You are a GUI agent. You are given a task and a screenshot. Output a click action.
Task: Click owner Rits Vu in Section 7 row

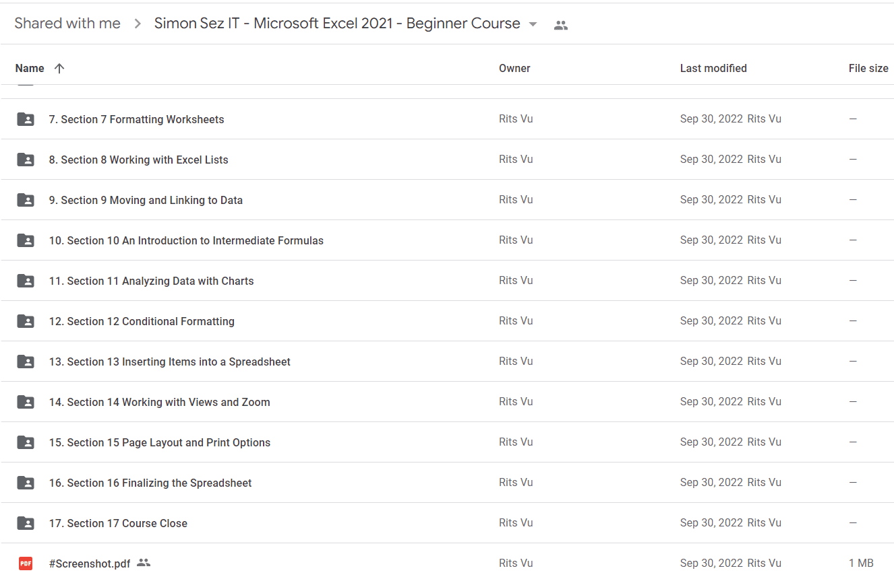[x=516, y=118]
